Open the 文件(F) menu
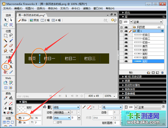The width and height of the screenshot is (168, 128). click(x=7, y=8)
